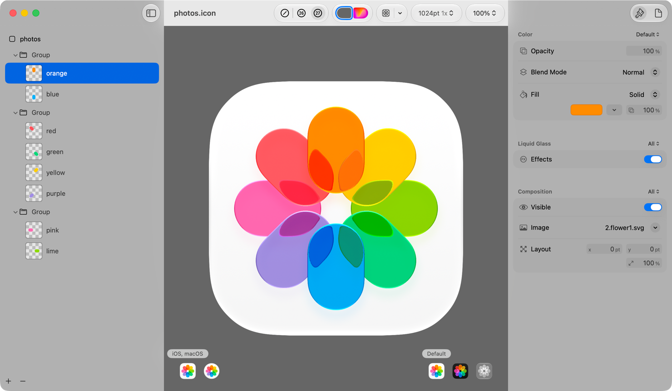Click the iOS, macOS platform label
672x391 pixels.
tap(188, 354)
